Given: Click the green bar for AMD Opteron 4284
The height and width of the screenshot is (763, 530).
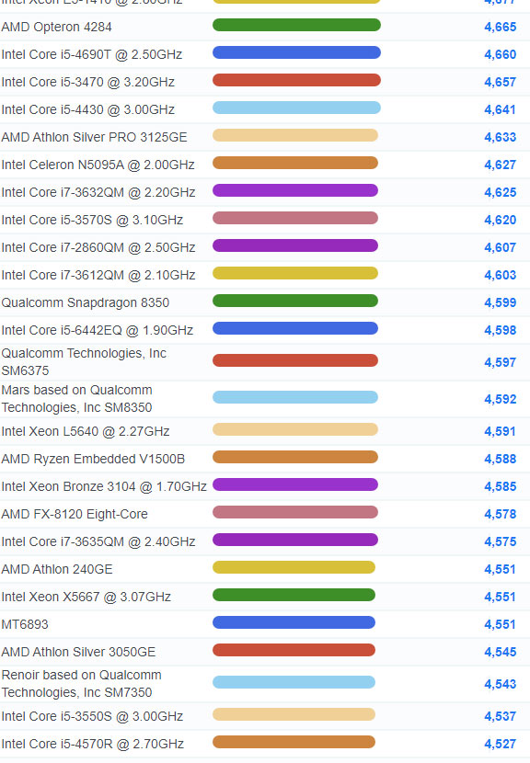Looking at the screenshot, I should coord(296,25).
